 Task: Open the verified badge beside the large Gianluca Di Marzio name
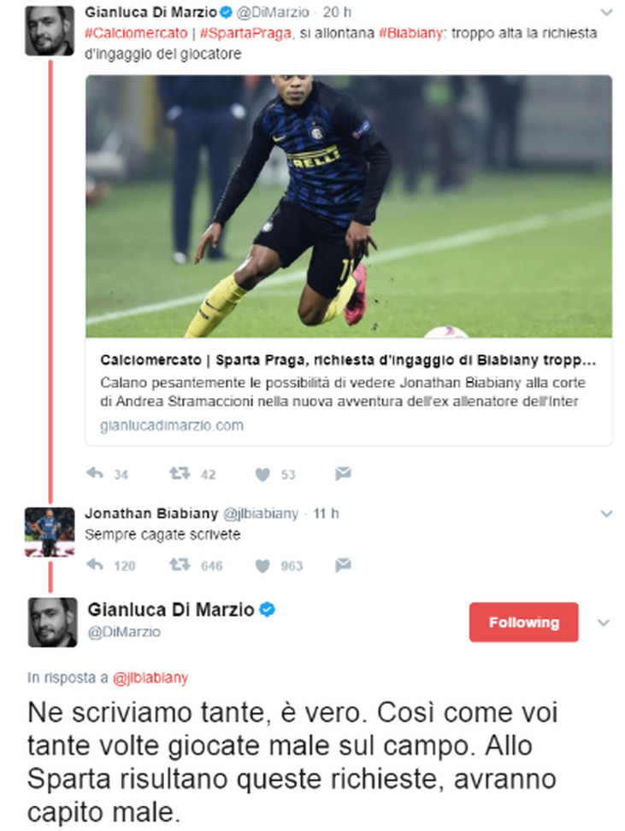click(x=267, y=610)
